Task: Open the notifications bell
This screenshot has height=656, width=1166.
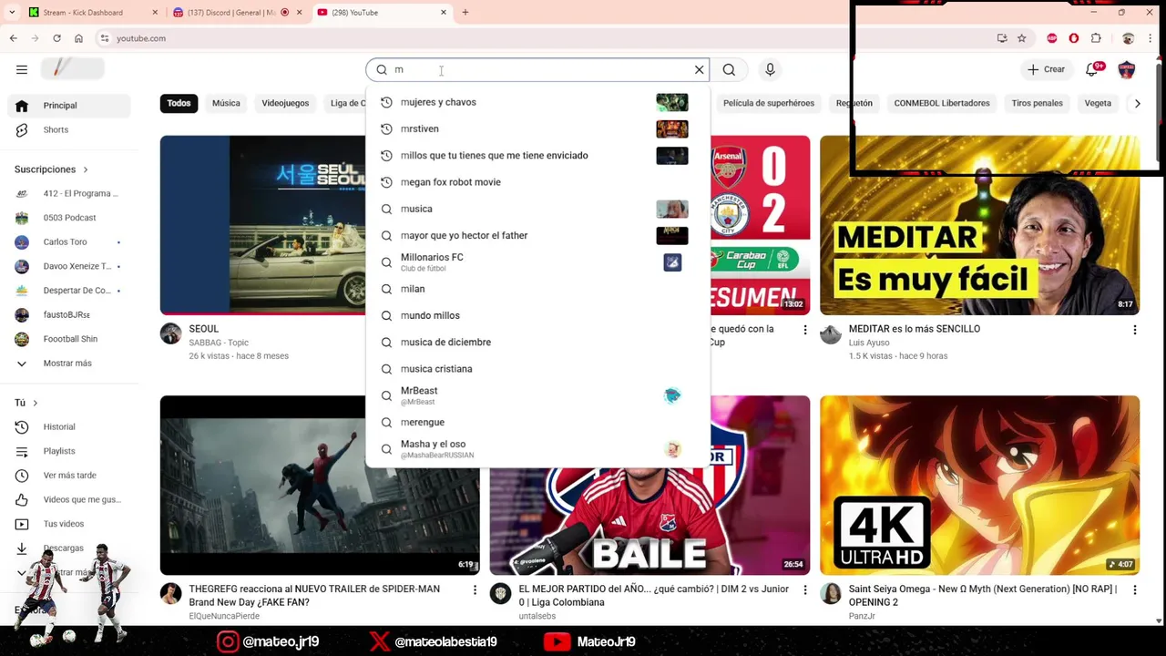Action: coord(1092,69)
